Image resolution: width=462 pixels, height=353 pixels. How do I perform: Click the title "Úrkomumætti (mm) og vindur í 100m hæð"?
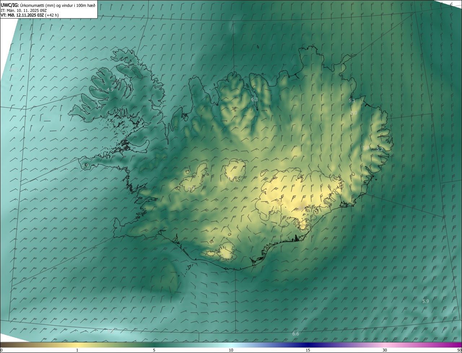[x=58, y=5]
